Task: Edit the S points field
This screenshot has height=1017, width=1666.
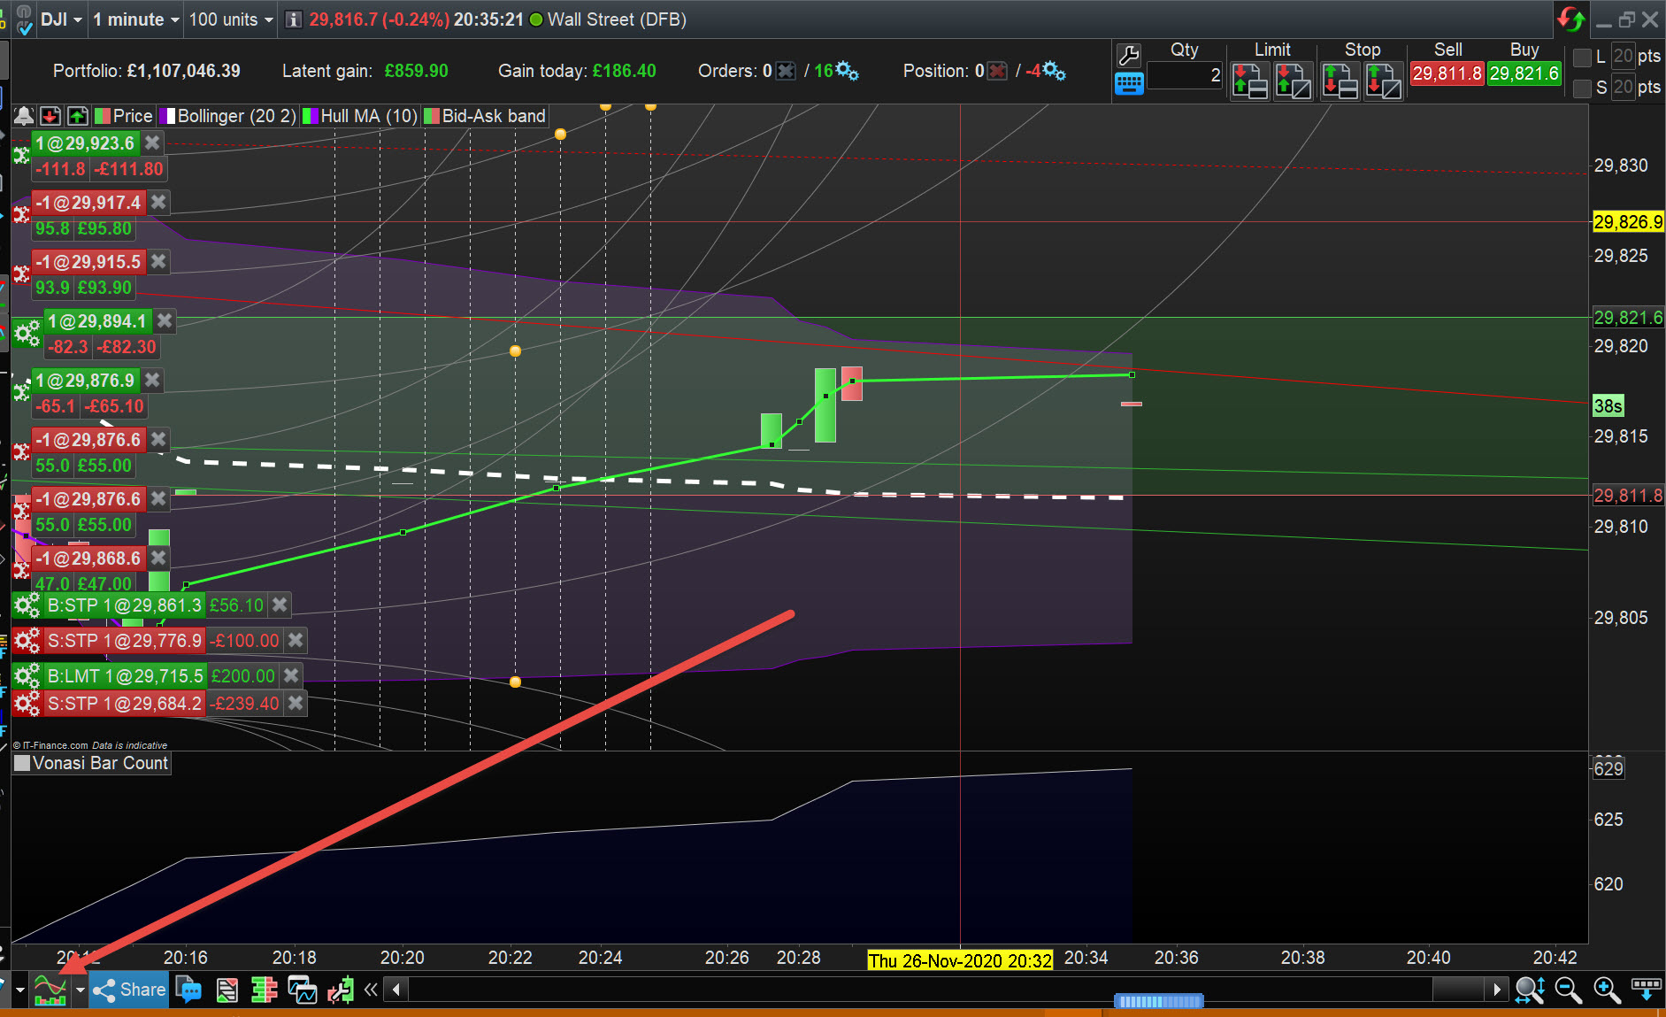Action: click(1623, 88)
